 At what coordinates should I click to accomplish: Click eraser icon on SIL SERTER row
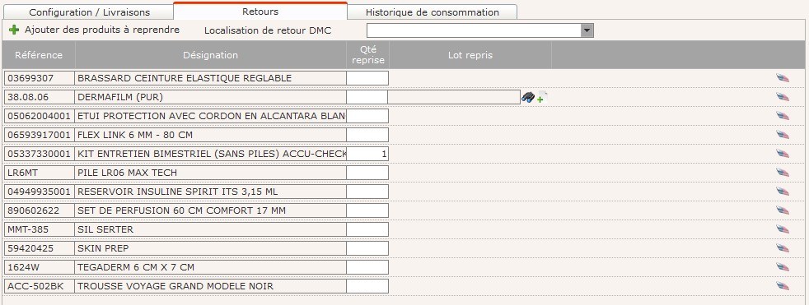click(783, 229)
